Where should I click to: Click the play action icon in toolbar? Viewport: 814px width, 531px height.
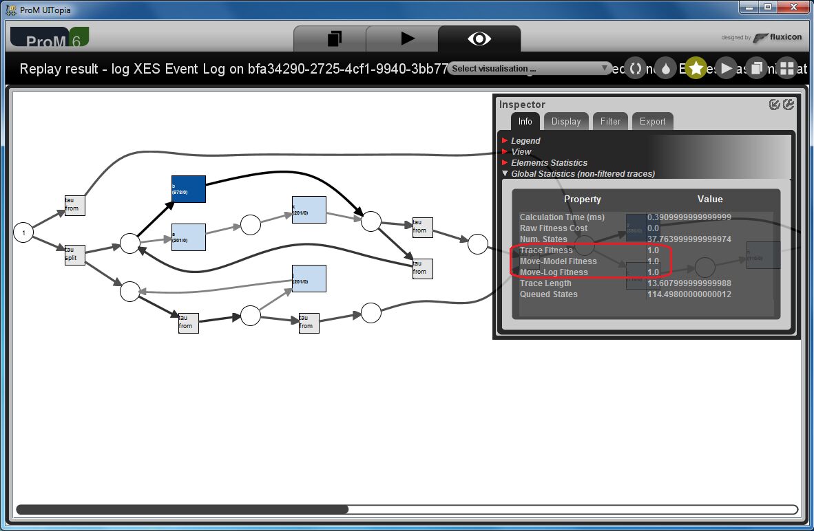tap(727, 69)
